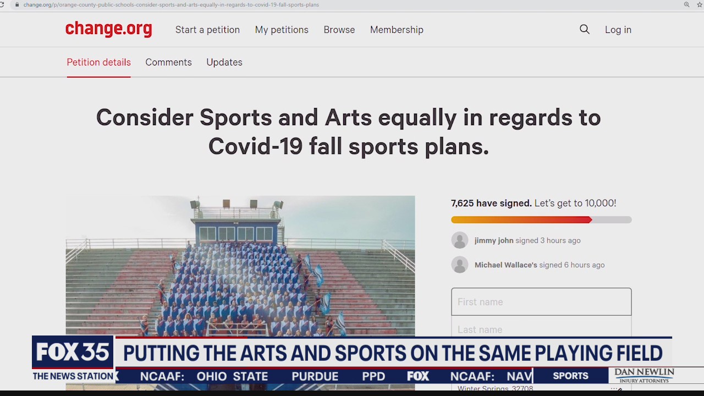
Task: Open the Membership page
Action: click(x=397, y=30)
